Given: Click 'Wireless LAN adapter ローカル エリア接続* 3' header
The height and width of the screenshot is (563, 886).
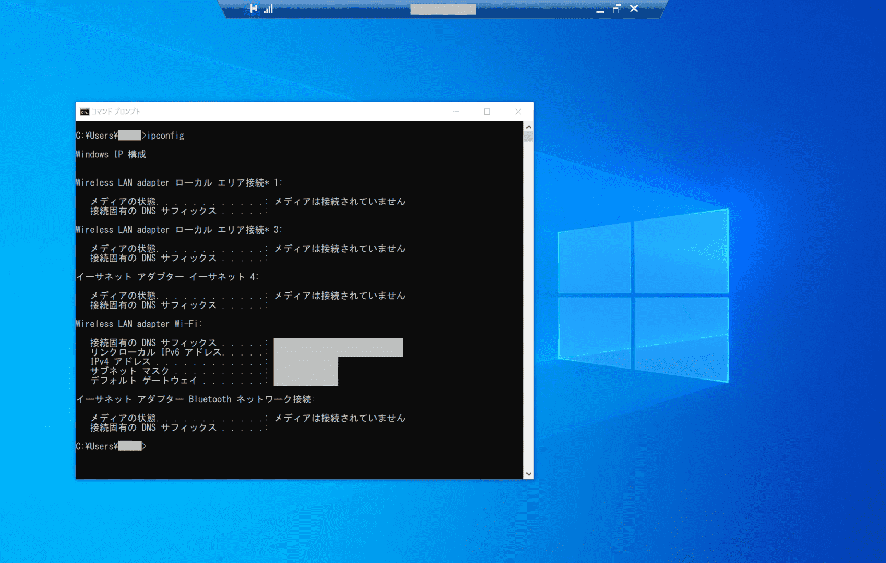Looking at the screenshot, I should tap(179, 229).
